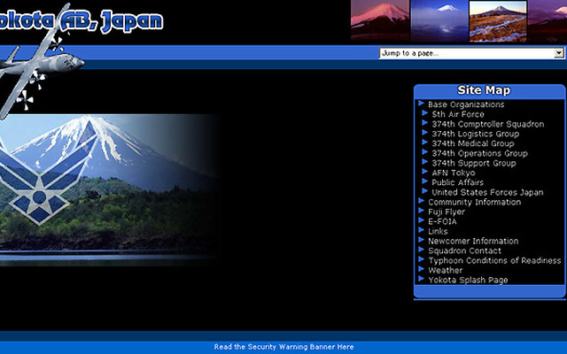
Task: Click the arrow bullet beside Squadron Contact
Action: click(422, 250)
